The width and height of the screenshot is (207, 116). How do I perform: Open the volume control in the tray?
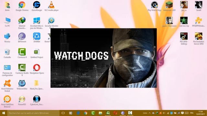pyautogui.click(x=164, y=113)
